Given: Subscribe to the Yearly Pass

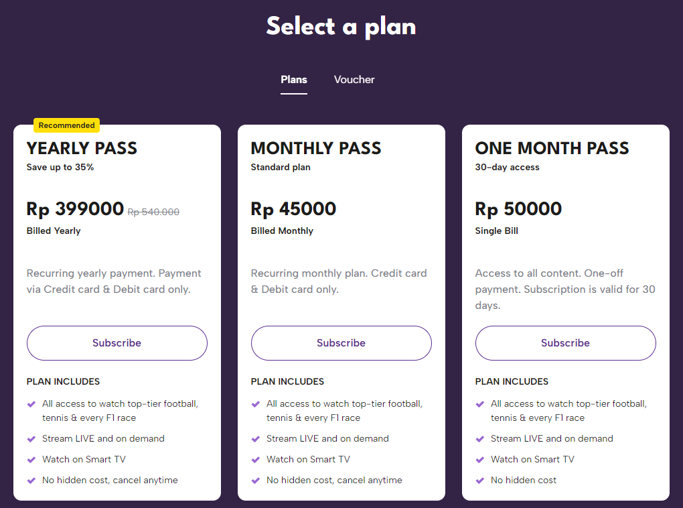Looking at the screenshot, I should tap(117, 343).
